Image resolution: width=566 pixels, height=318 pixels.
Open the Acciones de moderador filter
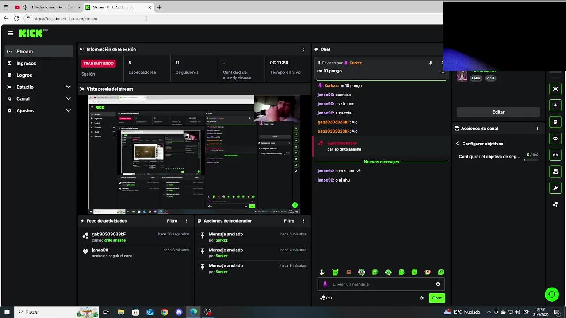pos(289,221)
